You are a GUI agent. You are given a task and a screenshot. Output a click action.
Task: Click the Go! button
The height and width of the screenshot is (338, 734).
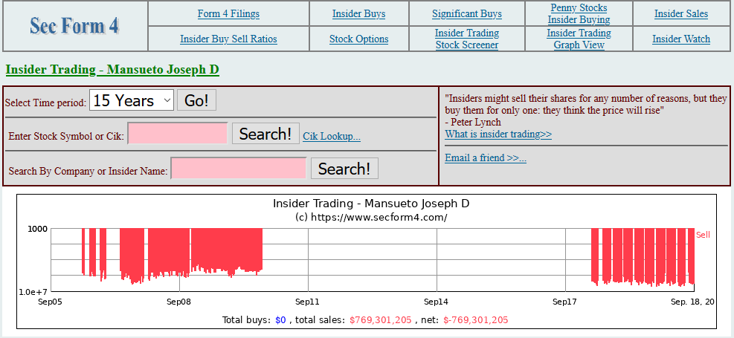point(196,100)
